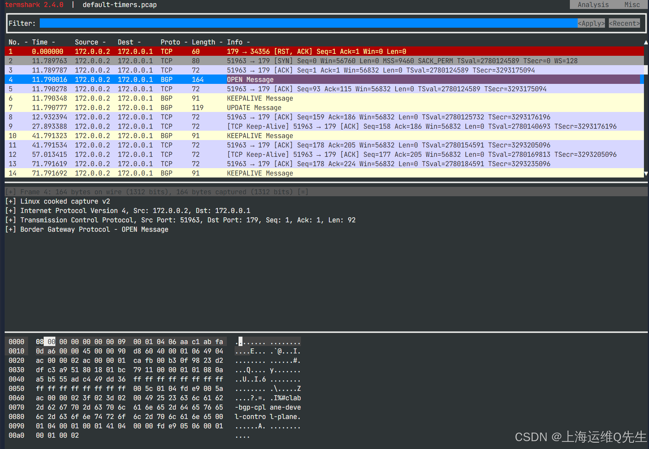Open the Misc menu
The image size is (649, 449).
pos(632,5)
